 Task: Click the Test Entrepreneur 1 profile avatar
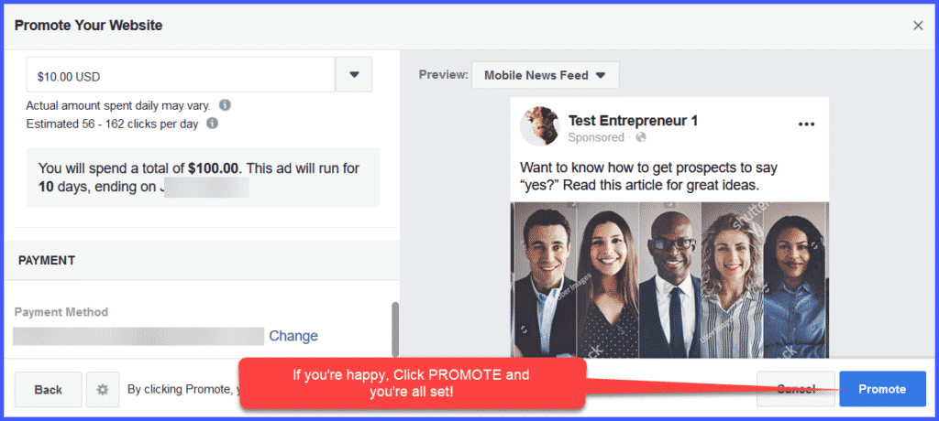coord(539,127)
